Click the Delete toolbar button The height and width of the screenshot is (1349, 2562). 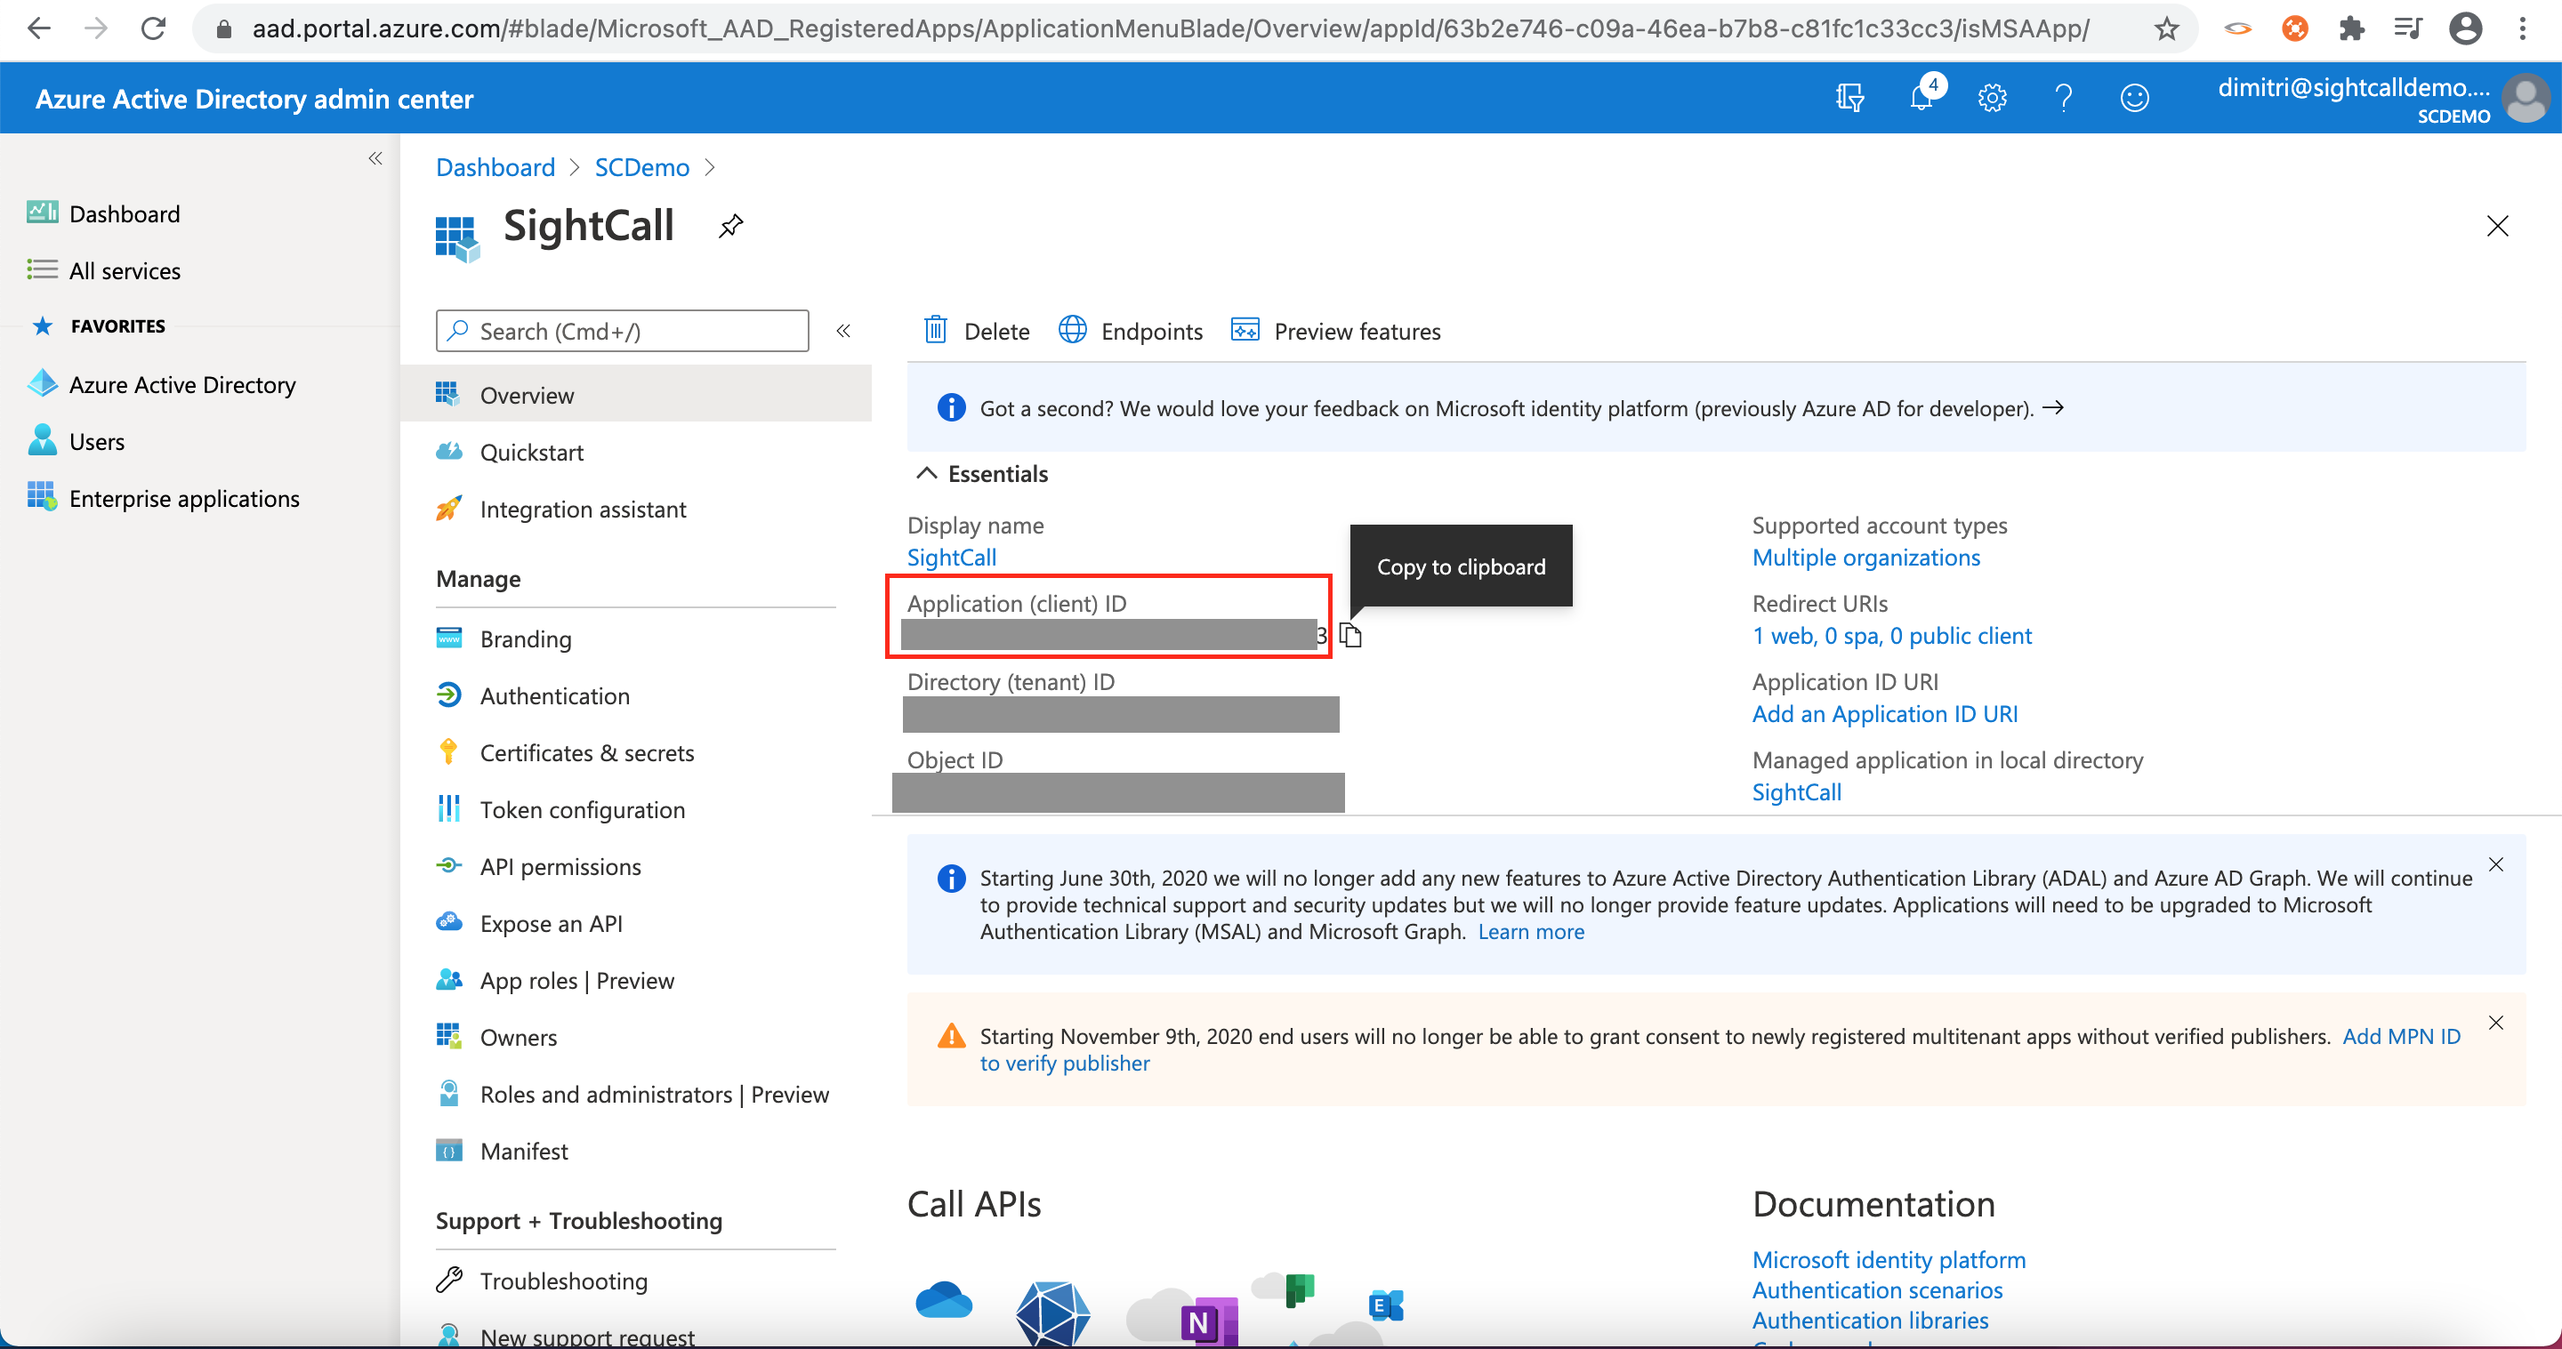976,331
